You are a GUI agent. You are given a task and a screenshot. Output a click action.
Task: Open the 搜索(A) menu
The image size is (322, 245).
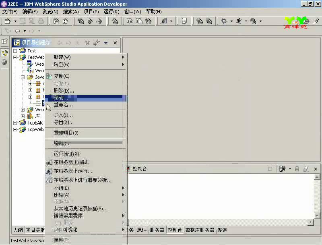click(x=71, y=12)
